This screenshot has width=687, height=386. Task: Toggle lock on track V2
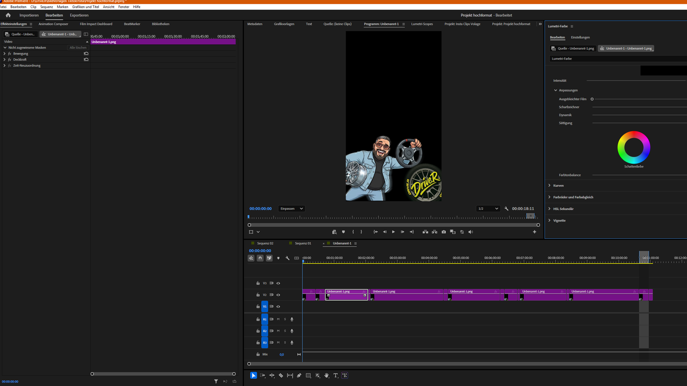(258, 295)
